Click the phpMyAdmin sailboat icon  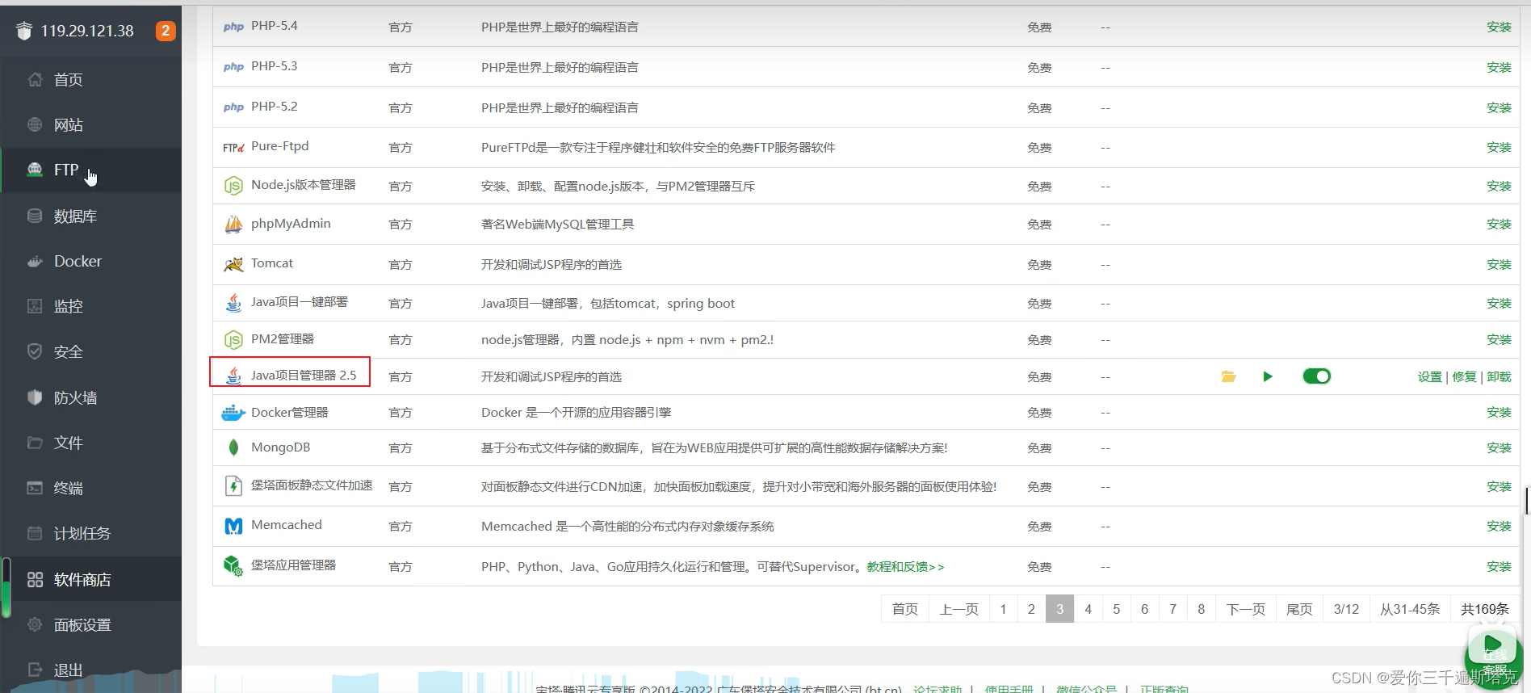point(233,225)
